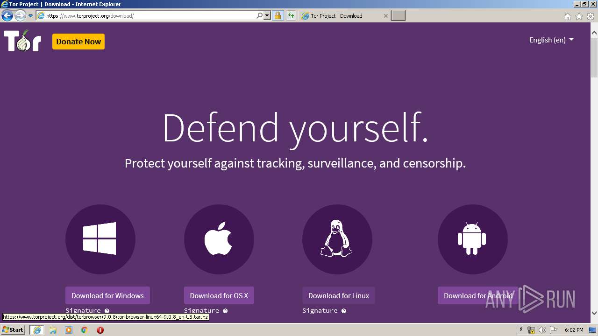Click the Linux penguin circle icon
This screenshot has width=598, height=336.
(x=337, y=239)
